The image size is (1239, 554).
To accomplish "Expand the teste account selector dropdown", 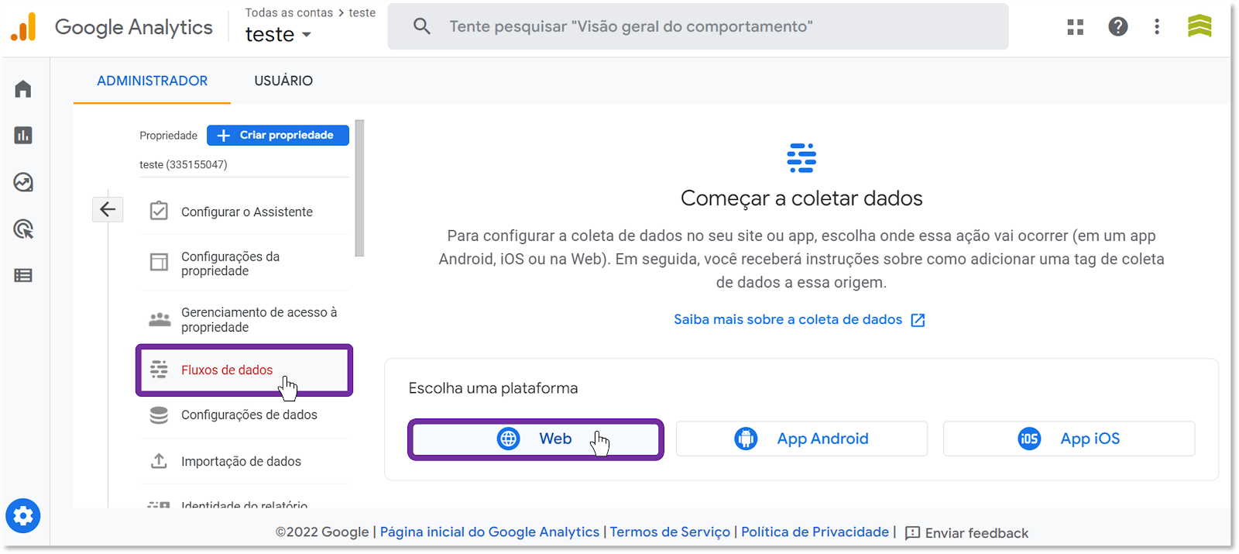I will tap(278, 35).
